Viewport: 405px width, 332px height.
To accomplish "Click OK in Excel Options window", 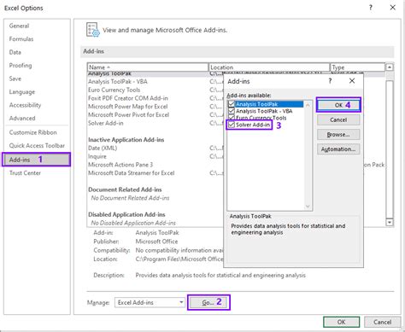I will 341,322.
